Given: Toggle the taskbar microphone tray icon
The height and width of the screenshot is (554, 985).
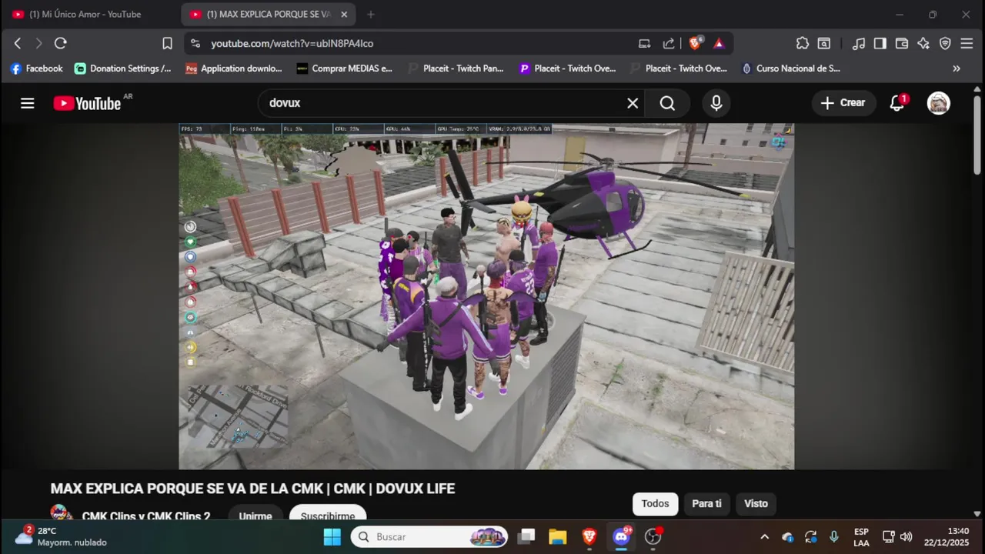Looking at the screenshot, I should (x=833, y=536).
